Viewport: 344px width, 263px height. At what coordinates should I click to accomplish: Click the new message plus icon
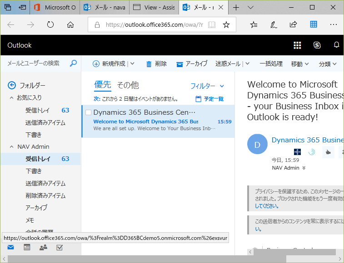coord(96,64)
